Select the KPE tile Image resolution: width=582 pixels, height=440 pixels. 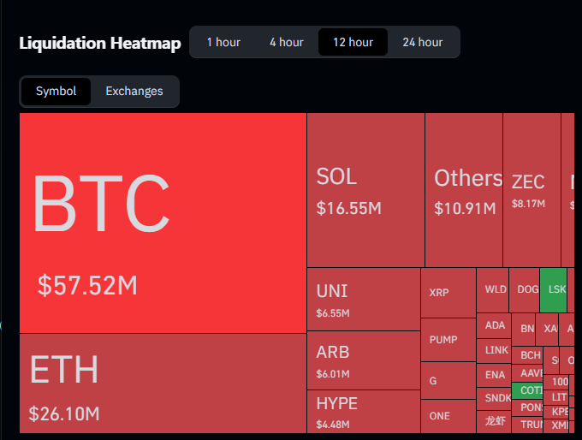(555, 412)
